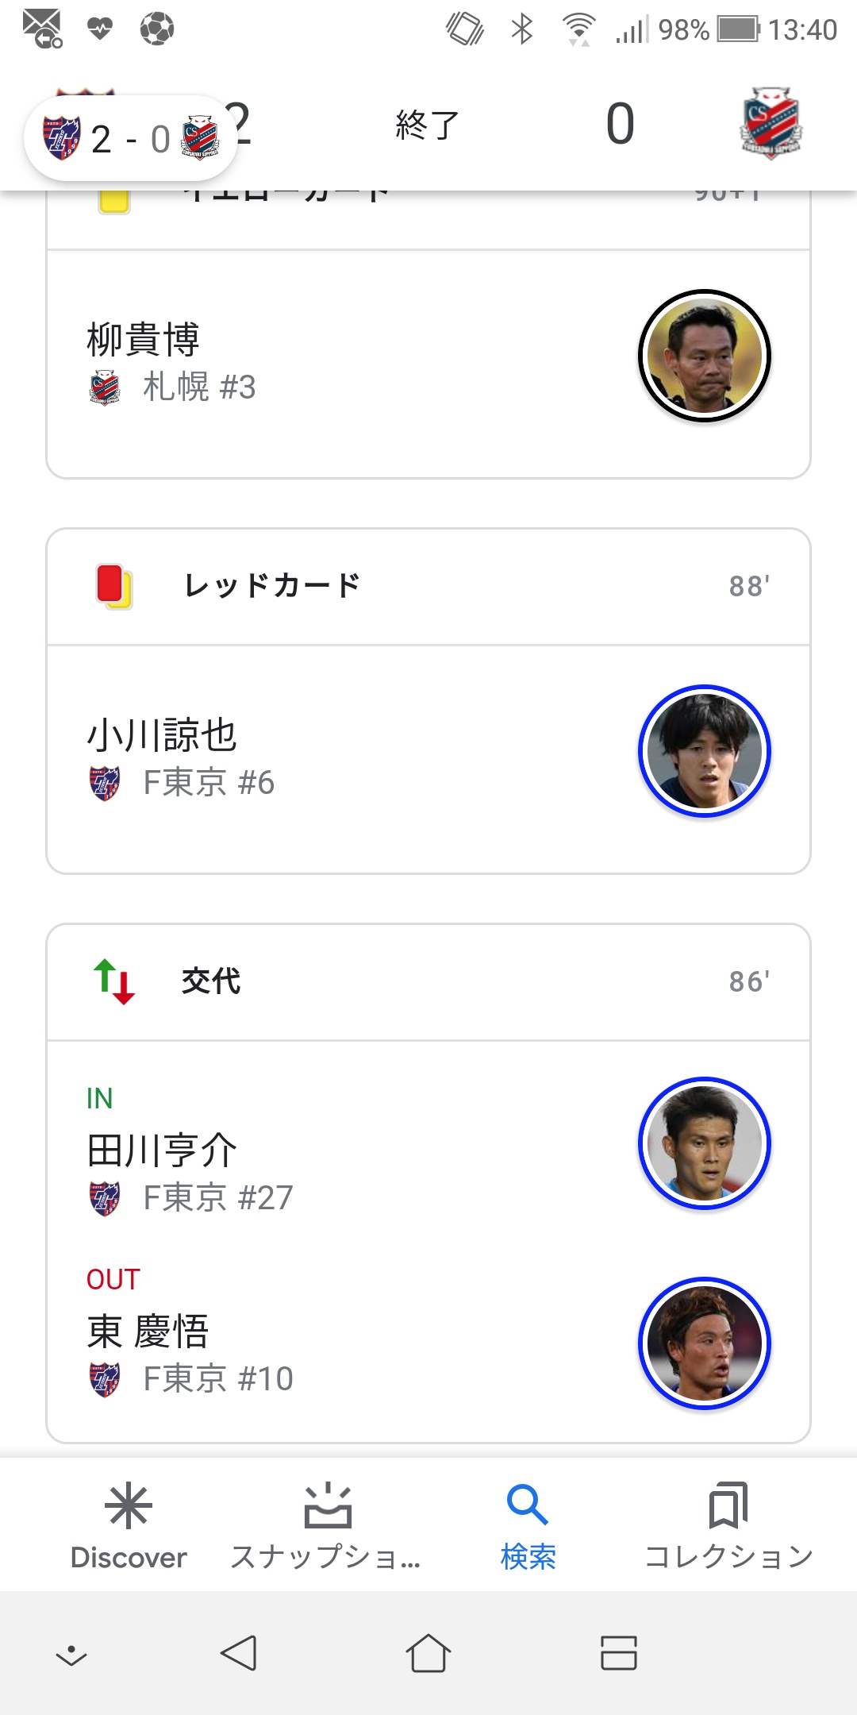Open 東 慶悟 player photo
The height and width of the screenshot is (1715, 857).
(705, 1343)
